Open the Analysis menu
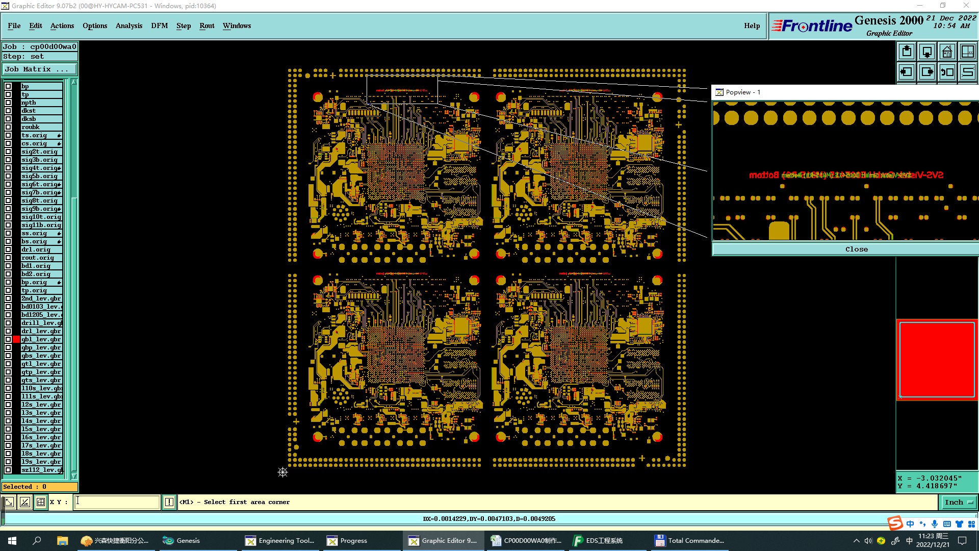979x551 pixels. pos(128,26)
